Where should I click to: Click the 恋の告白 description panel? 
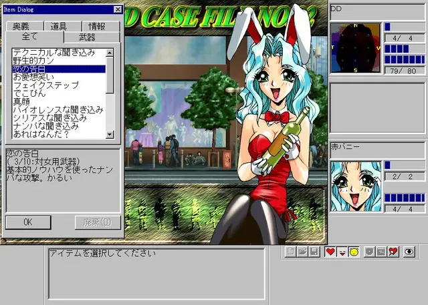point(63,181)
